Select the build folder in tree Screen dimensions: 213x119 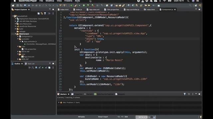(21, 29)
